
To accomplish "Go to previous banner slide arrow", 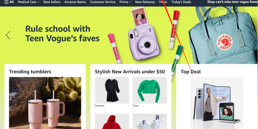I will (x=8, y=35).
